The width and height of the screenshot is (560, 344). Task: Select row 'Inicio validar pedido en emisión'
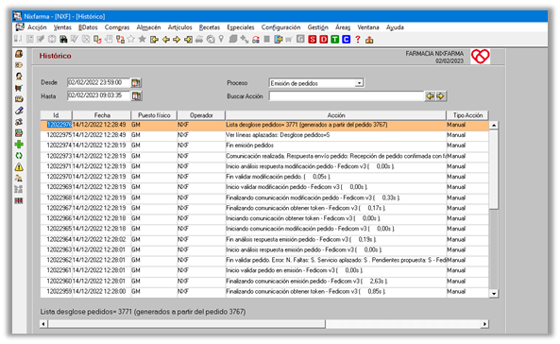(264, 270)
